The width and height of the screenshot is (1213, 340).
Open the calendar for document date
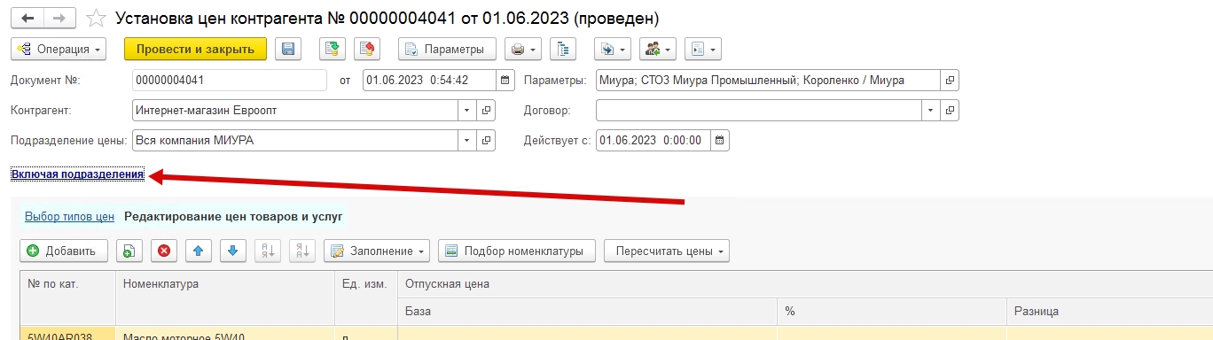pos(505,81)
